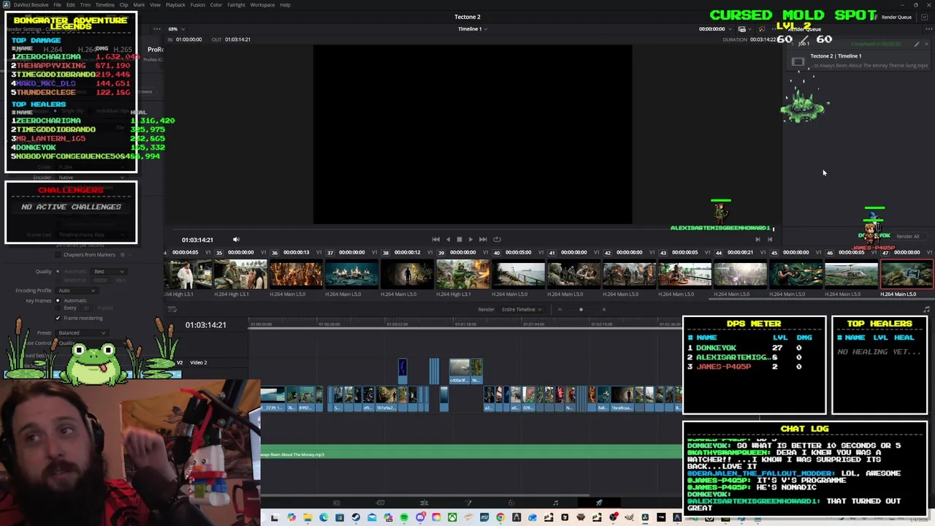Open the Color page icon
This screenshot has width=935, height=526.
tap(511, 503)
